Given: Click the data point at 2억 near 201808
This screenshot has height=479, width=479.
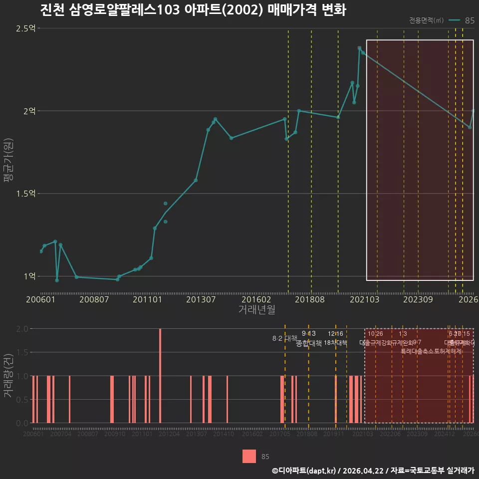Looking at the screenshot, I should (299, 111).
